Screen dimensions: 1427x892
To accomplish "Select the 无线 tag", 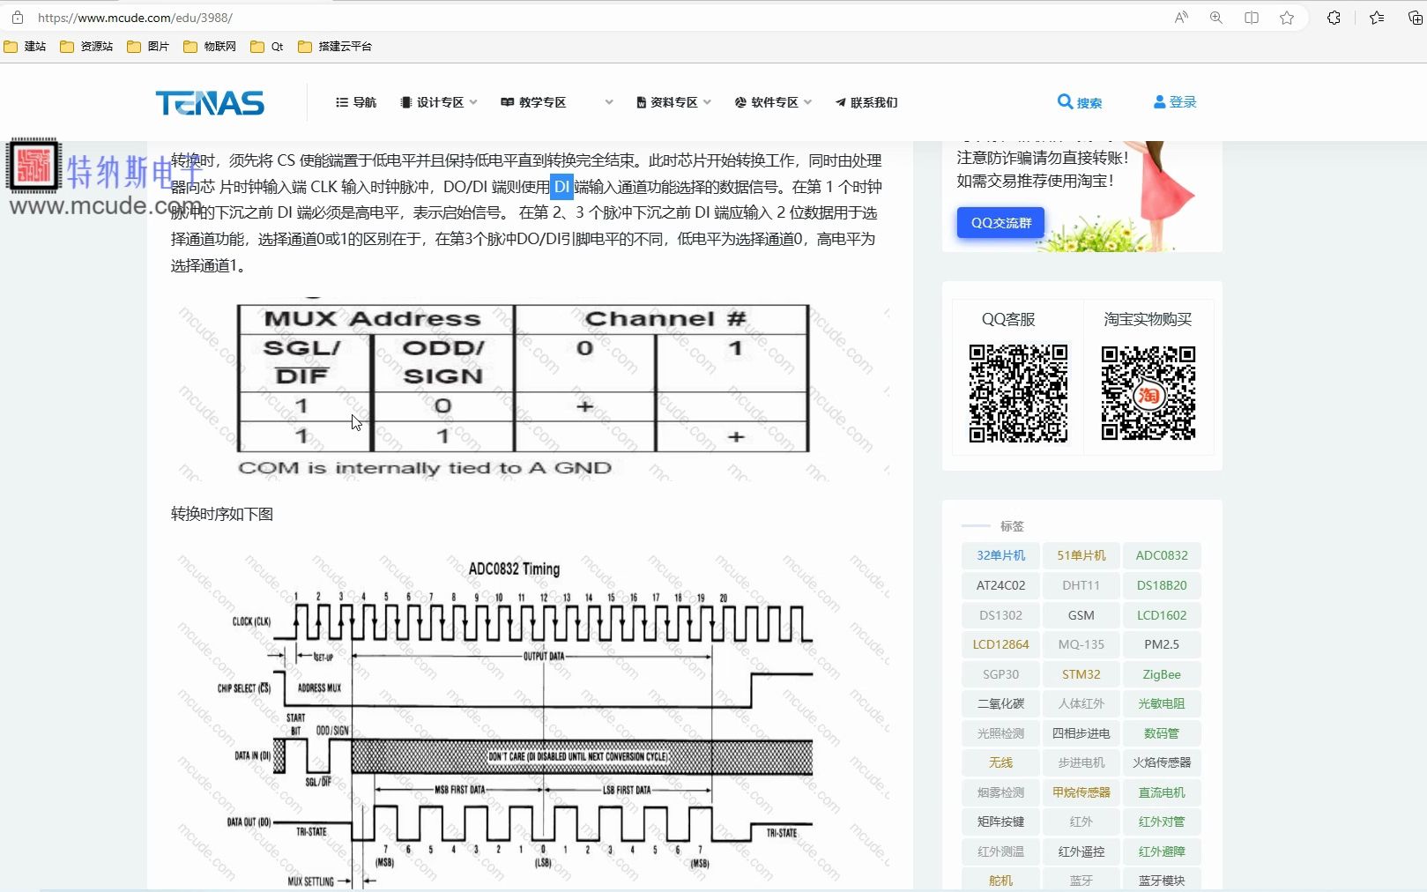I will [x=1000, y=762].
